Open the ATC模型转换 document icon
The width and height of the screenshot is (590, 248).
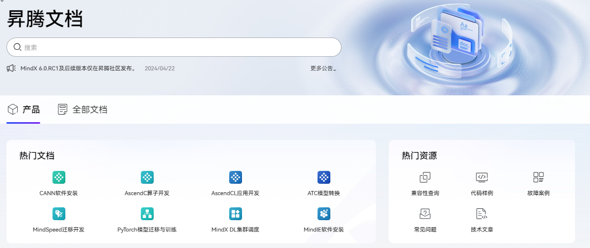click(x=324, y=177)
